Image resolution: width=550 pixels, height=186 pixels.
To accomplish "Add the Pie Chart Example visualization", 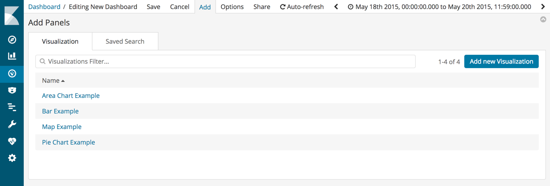I will pos(68,142).
